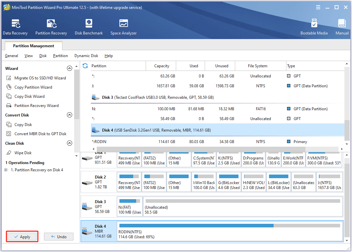Click horizontal scrollbar of partition list
352x252 pixels.
(x=201, y=149)
